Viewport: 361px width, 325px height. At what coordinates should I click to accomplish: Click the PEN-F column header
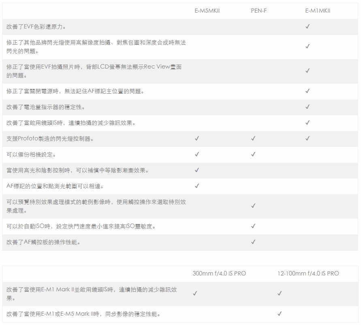click(x=259, y=11)
